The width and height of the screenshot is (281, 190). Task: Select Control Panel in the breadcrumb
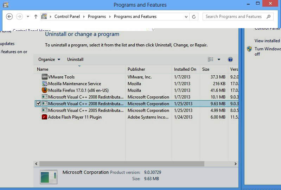click(x=67, y=17)
